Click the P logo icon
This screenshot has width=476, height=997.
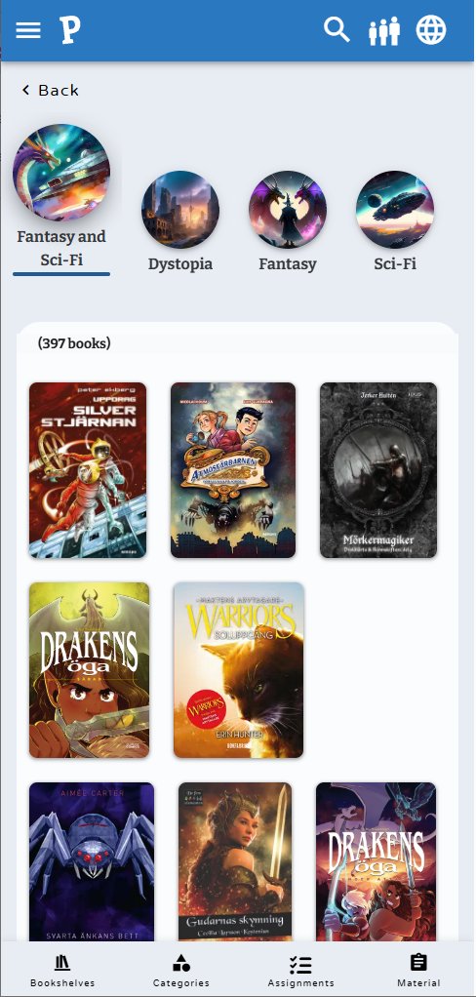coord(70,30)
